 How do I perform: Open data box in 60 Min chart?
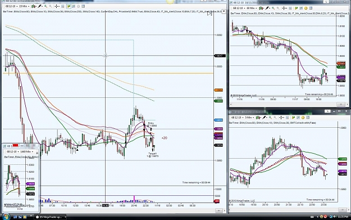(290, 8)
